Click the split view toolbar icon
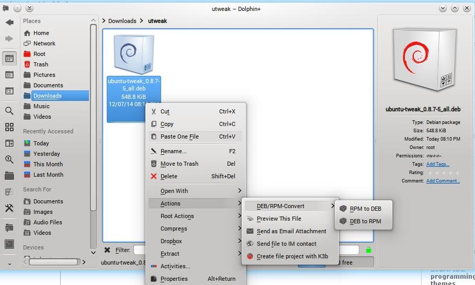The width and height of the screenshot is (475, 285). point(9,143)
